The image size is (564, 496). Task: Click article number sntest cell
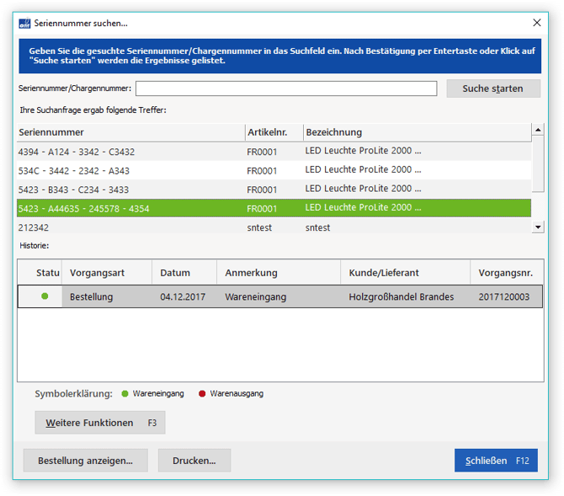[259, 227]
